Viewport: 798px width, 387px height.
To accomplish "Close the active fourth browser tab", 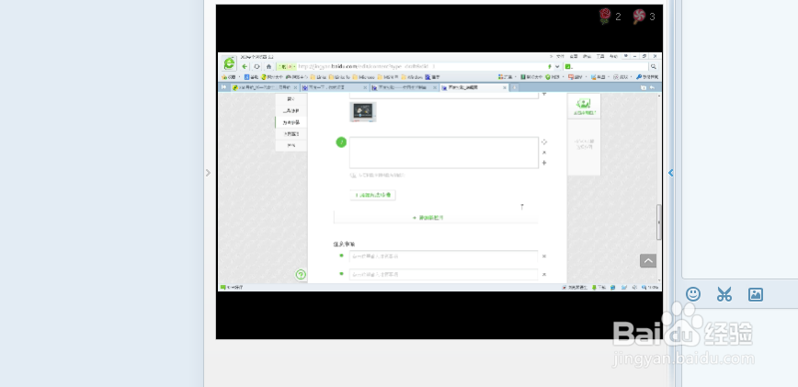I will (505, 87).
